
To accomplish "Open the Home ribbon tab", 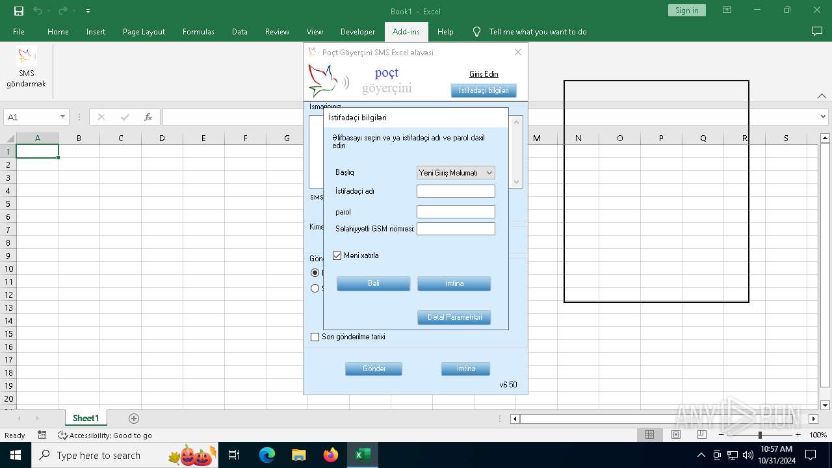I will (58, 31).
